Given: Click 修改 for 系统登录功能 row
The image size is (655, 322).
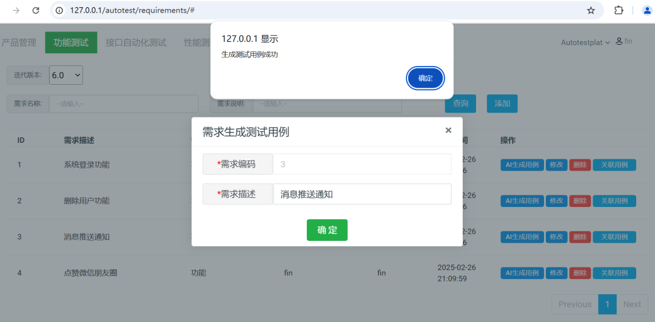Looking at the screenshot, I should click(x=556, y=165).
